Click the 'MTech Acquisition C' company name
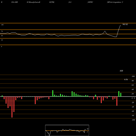The image size is (136, 136). click(115, 2)
